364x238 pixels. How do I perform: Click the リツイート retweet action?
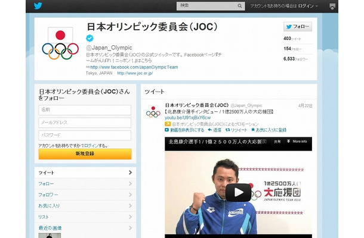236,130
